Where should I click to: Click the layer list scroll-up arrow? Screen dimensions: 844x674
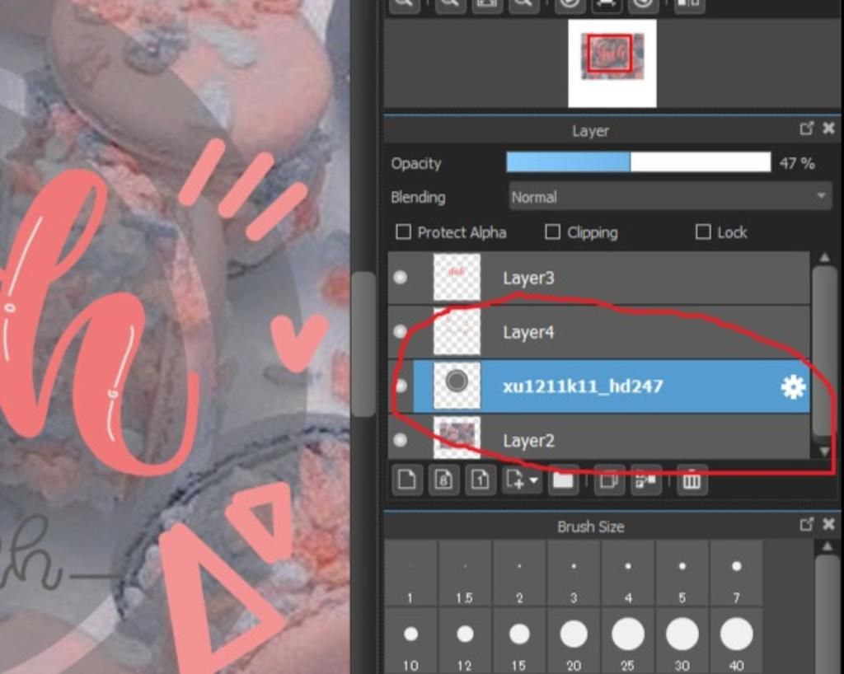(x=824, y=258)
